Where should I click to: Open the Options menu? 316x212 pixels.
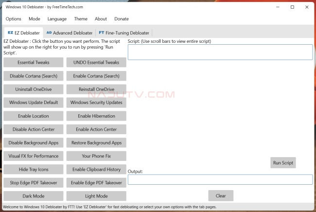[13, 19]
